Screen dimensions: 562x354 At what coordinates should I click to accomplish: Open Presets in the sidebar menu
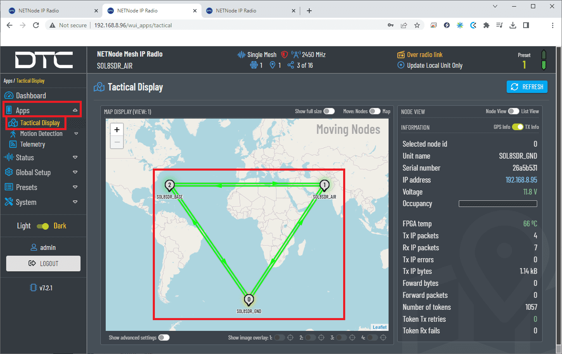pyautogui.click(x=26, y=187)
